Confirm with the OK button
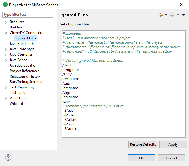This screenshot has width=189, height=166. (x=142, y=158)
